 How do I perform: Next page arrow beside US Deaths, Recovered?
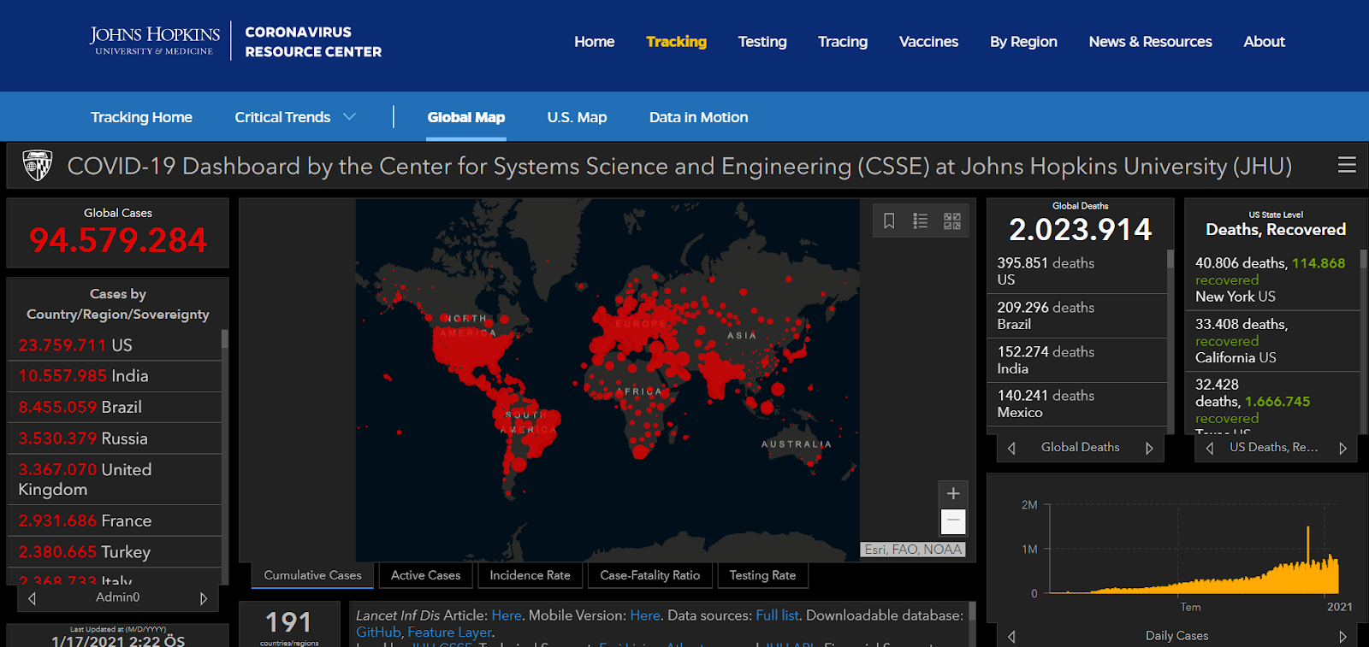[x=1342, y=448]
